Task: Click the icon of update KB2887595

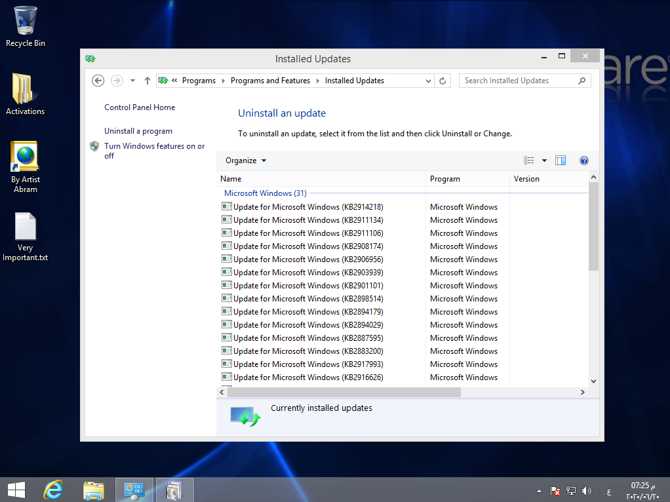Action: [226, 338]
